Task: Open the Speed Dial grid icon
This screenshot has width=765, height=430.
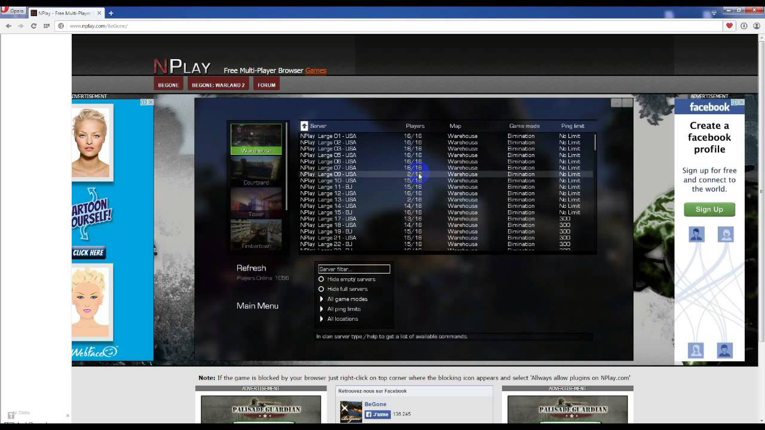Action: [47, 26]
